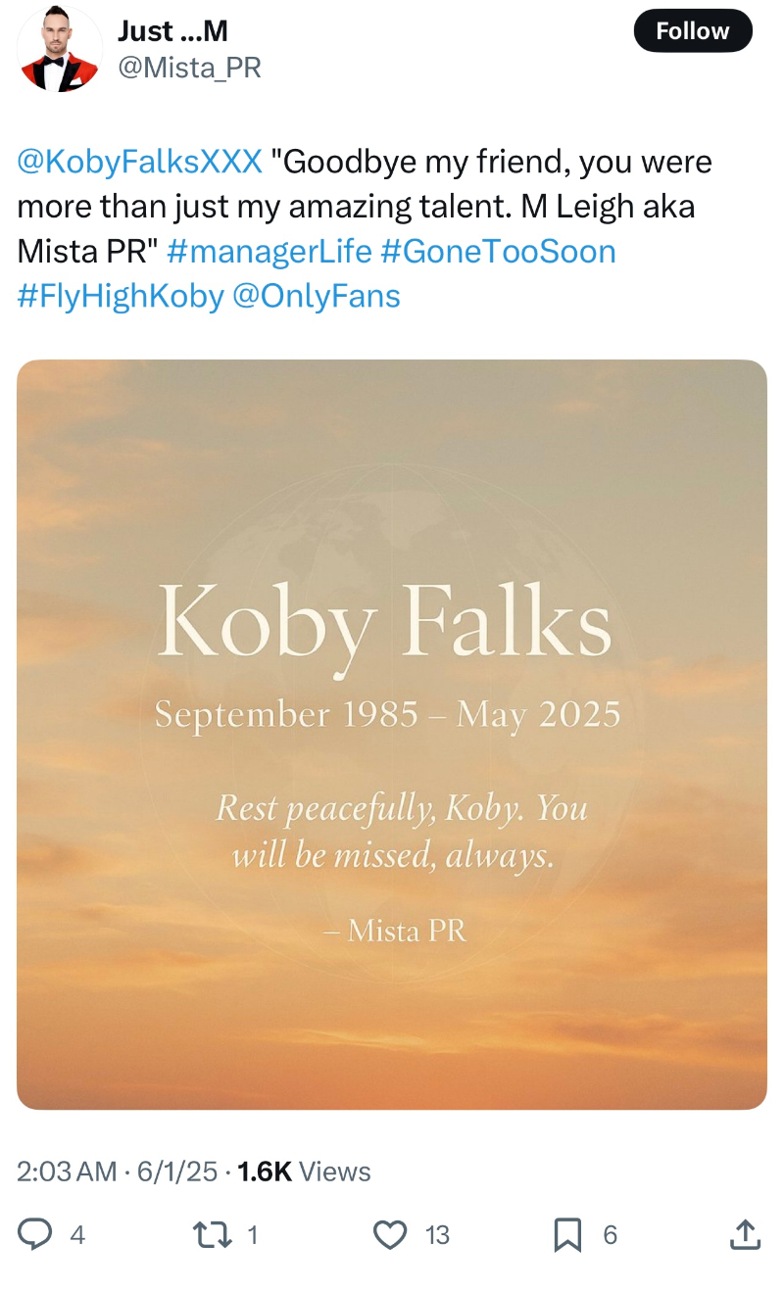The width and height of the screenshot is (784, 1292).
Task: Click the reply count number 4
Action: tap(77, 1235)
